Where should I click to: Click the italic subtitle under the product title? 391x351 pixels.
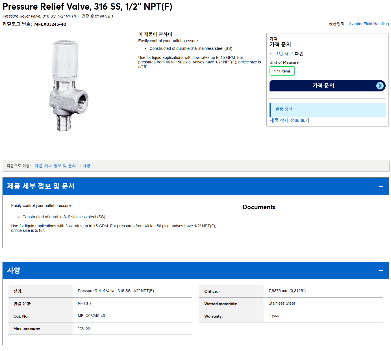click(58, 16)
